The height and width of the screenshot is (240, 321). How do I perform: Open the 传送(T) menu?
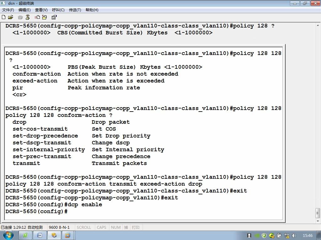(x=75, y=10)
